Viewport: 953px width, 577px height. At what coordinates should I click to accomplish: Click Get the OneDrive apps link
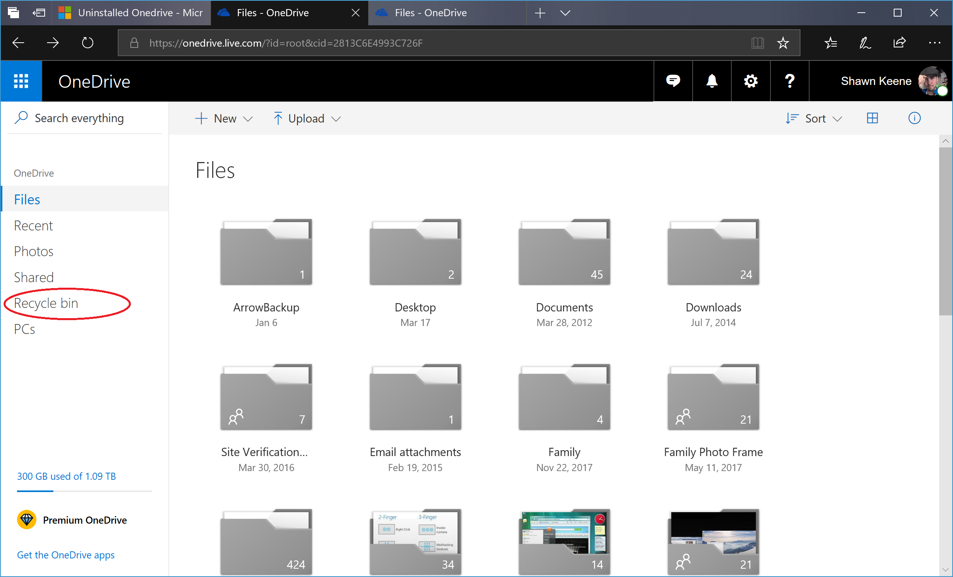[66, 555]
